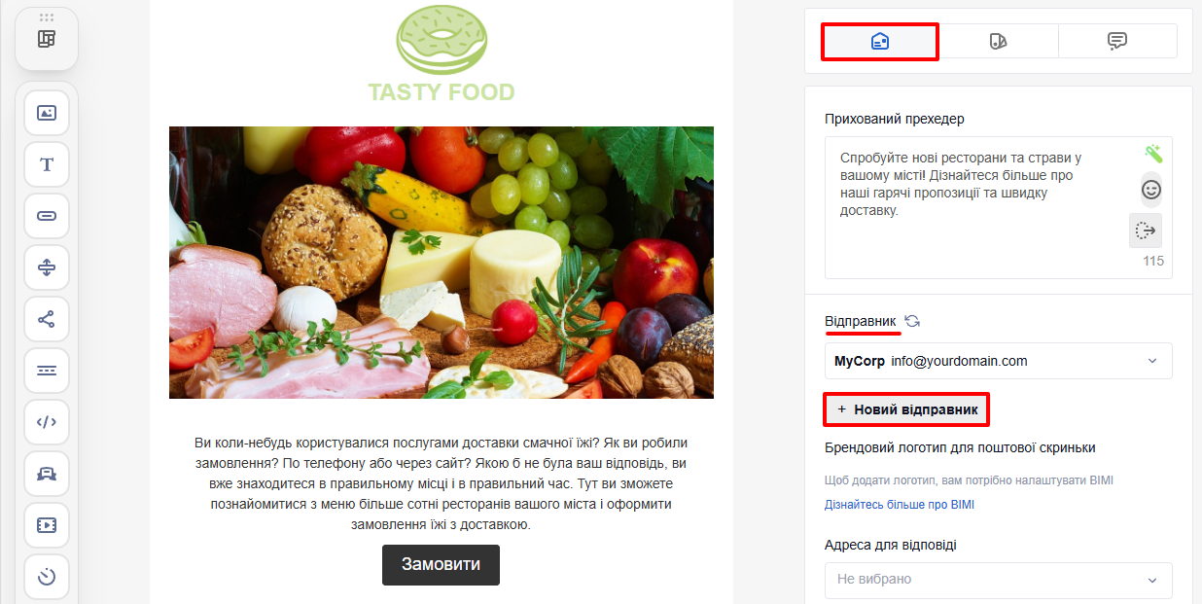Add a Button block from sidebar
The width and height of the screenshot is (1202, 604).
tap(47, 216)
